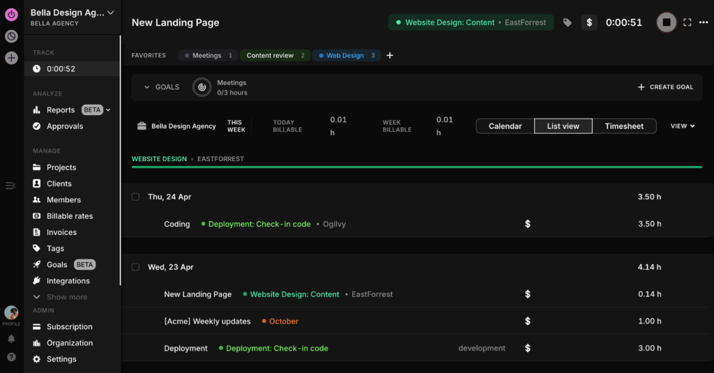Click the green Website Design progress bar
The height and width of the screenshot is (373, 714).
pos(417,167)
